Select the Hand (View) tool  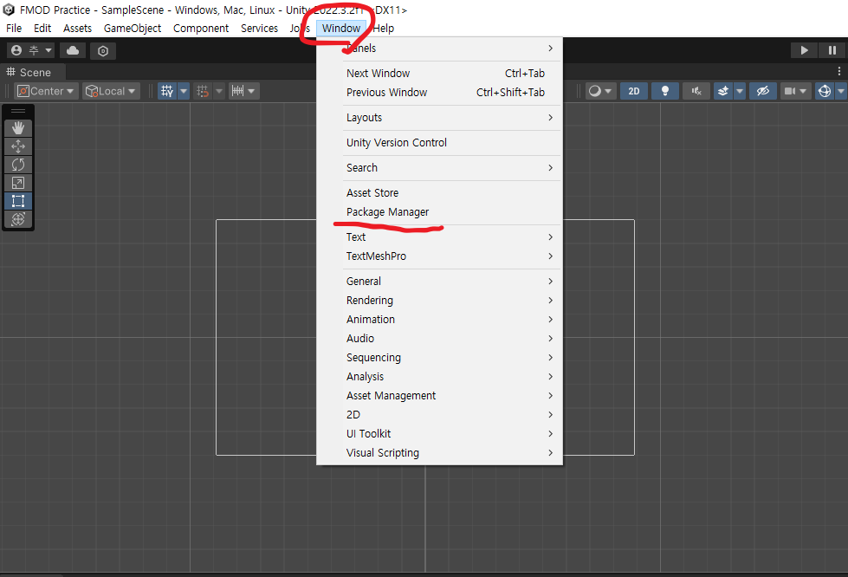pyautogui.click(x=18, y=128)
